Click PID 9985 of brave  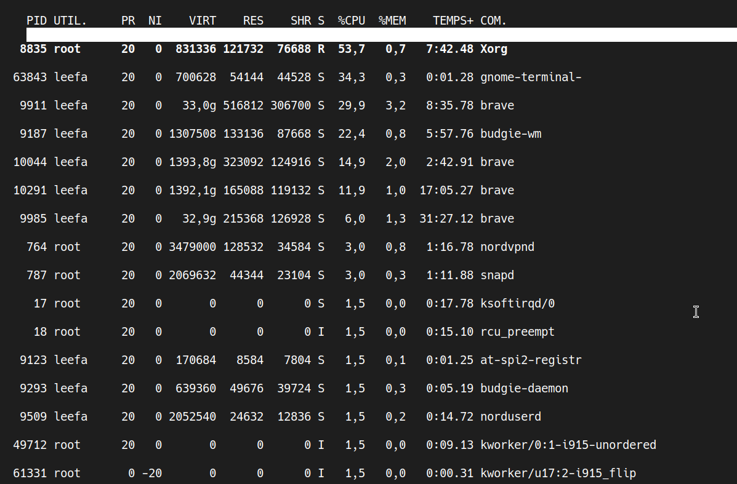pyautogui.click(x=33, y=218)
